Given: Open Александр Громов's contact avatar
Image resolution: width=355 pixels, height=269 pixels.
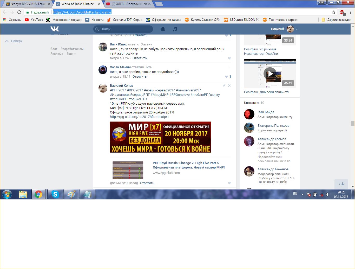Looking at the screenshot, I should (249, 141).
